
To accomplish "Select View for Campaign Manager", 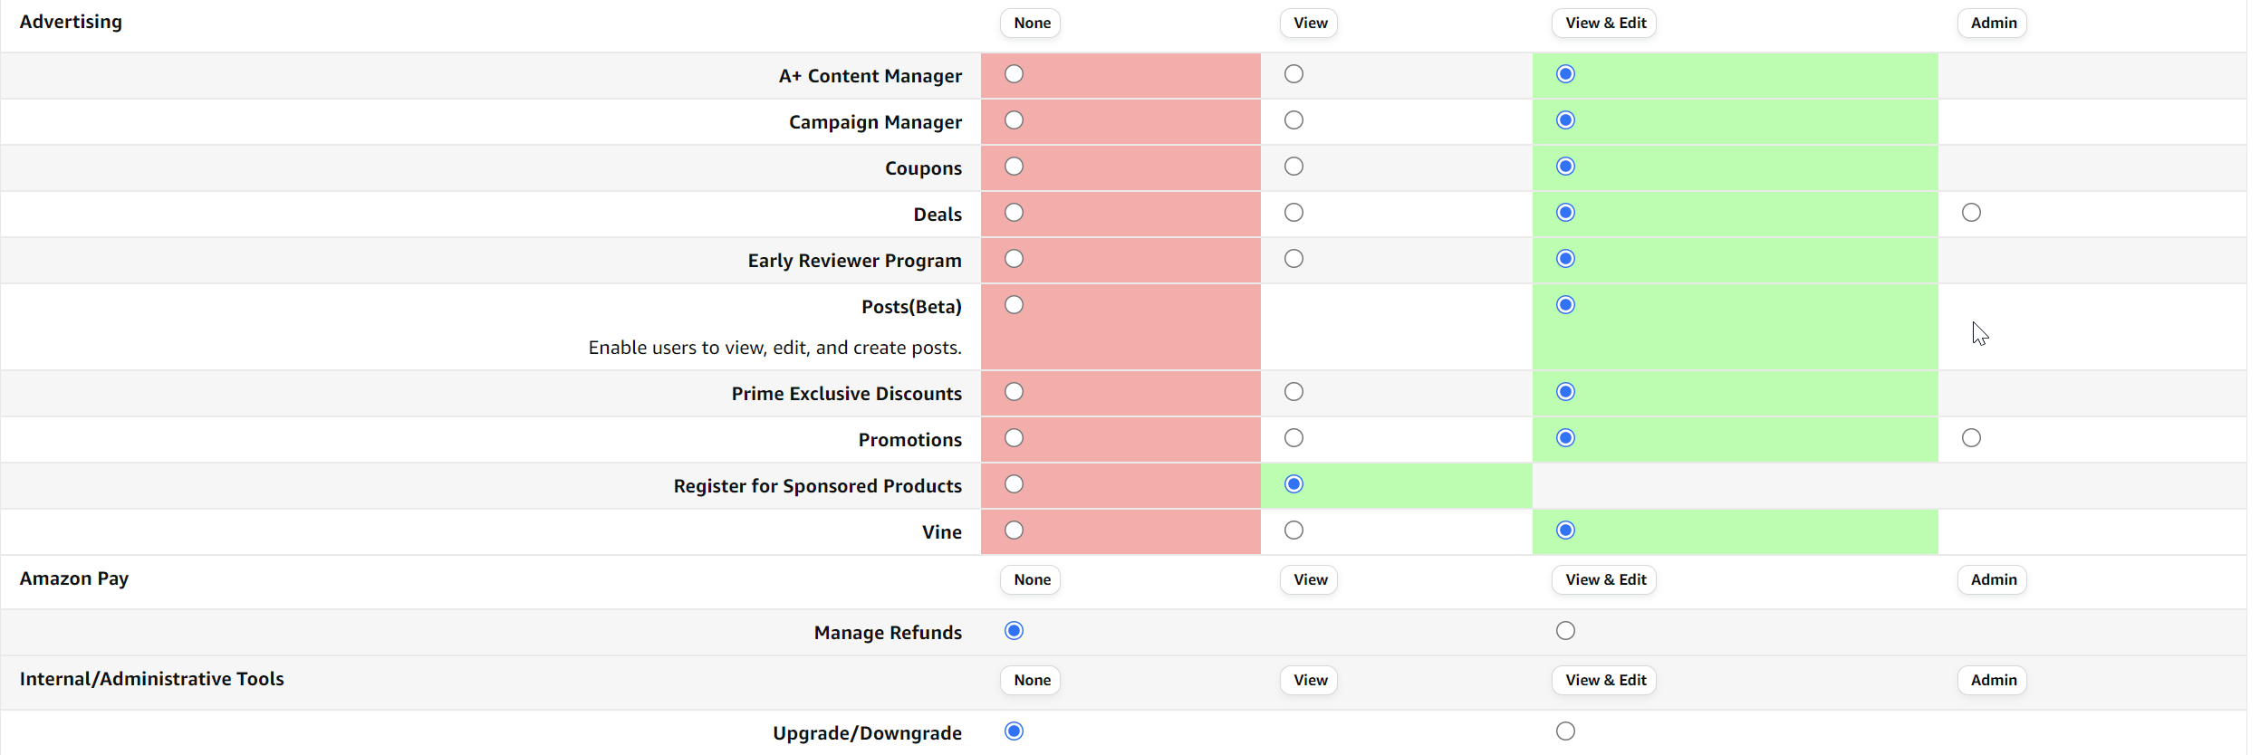I will [1293, 120].
